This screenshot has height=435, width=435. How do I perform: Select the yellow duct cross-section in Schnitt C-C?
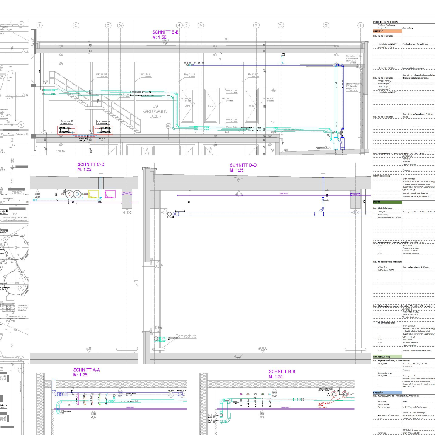93,195
